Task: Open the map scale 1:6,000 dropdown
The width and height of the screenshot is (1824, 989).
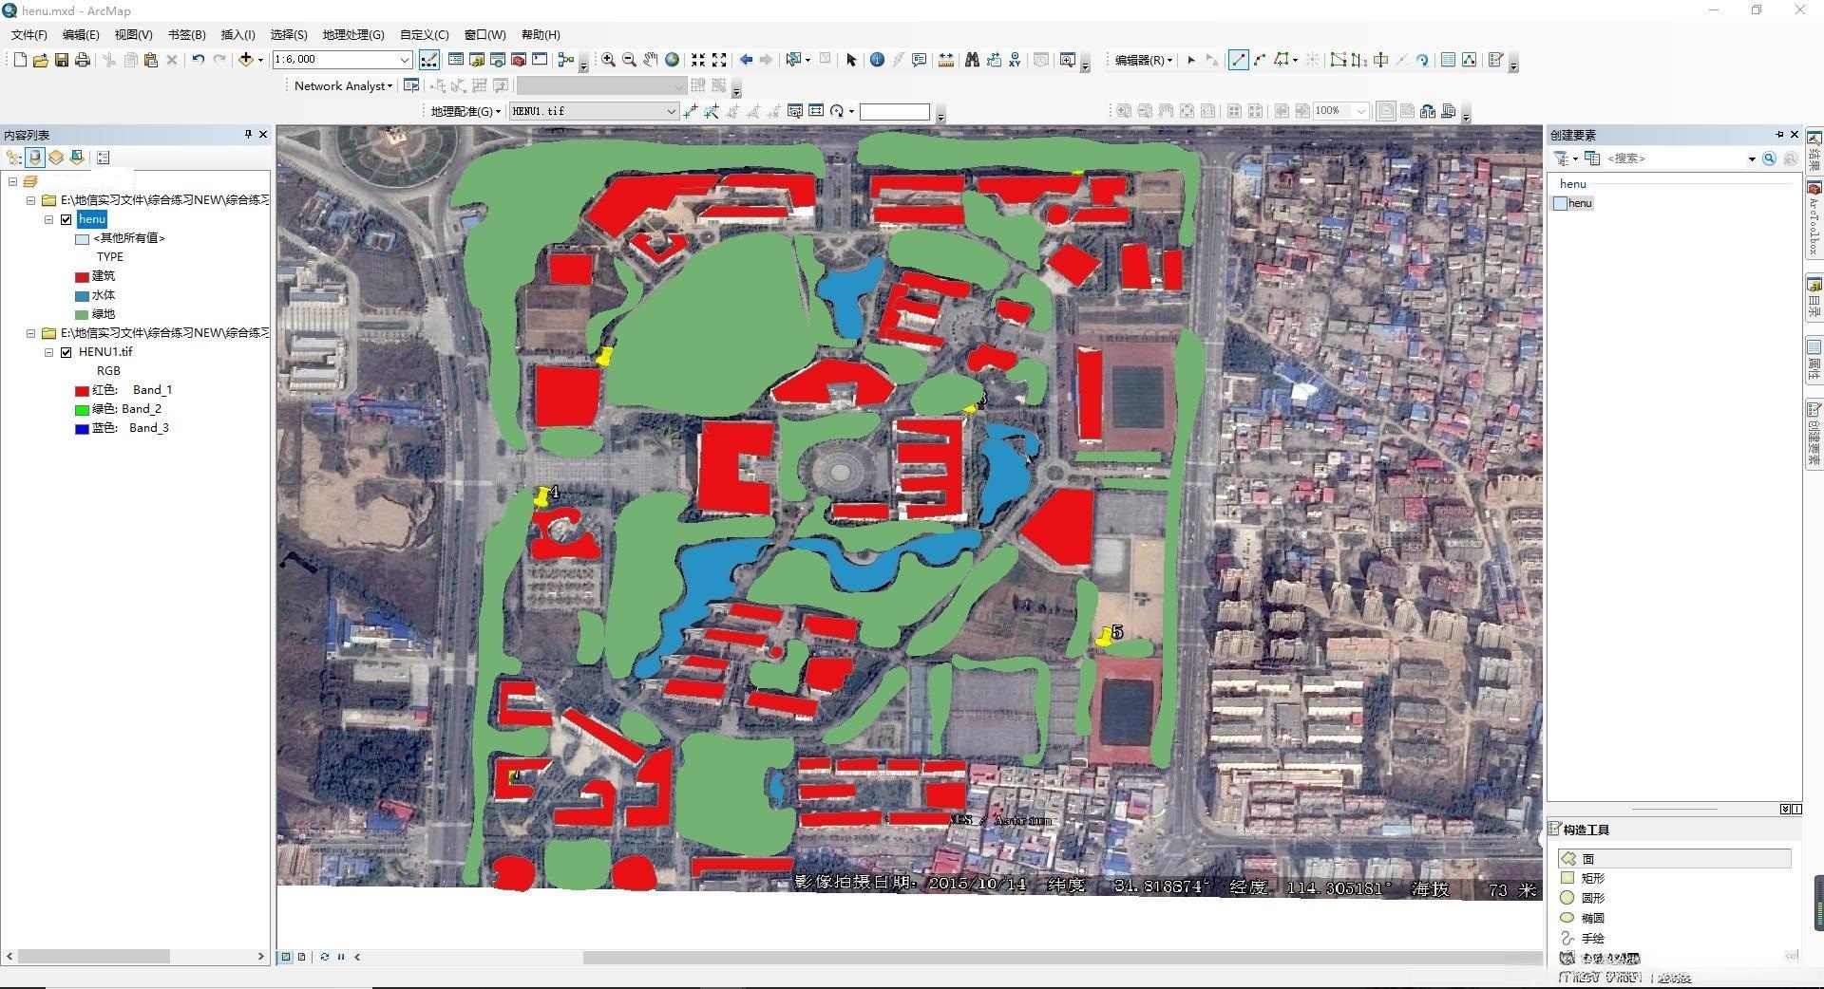Action: [404, 60]
